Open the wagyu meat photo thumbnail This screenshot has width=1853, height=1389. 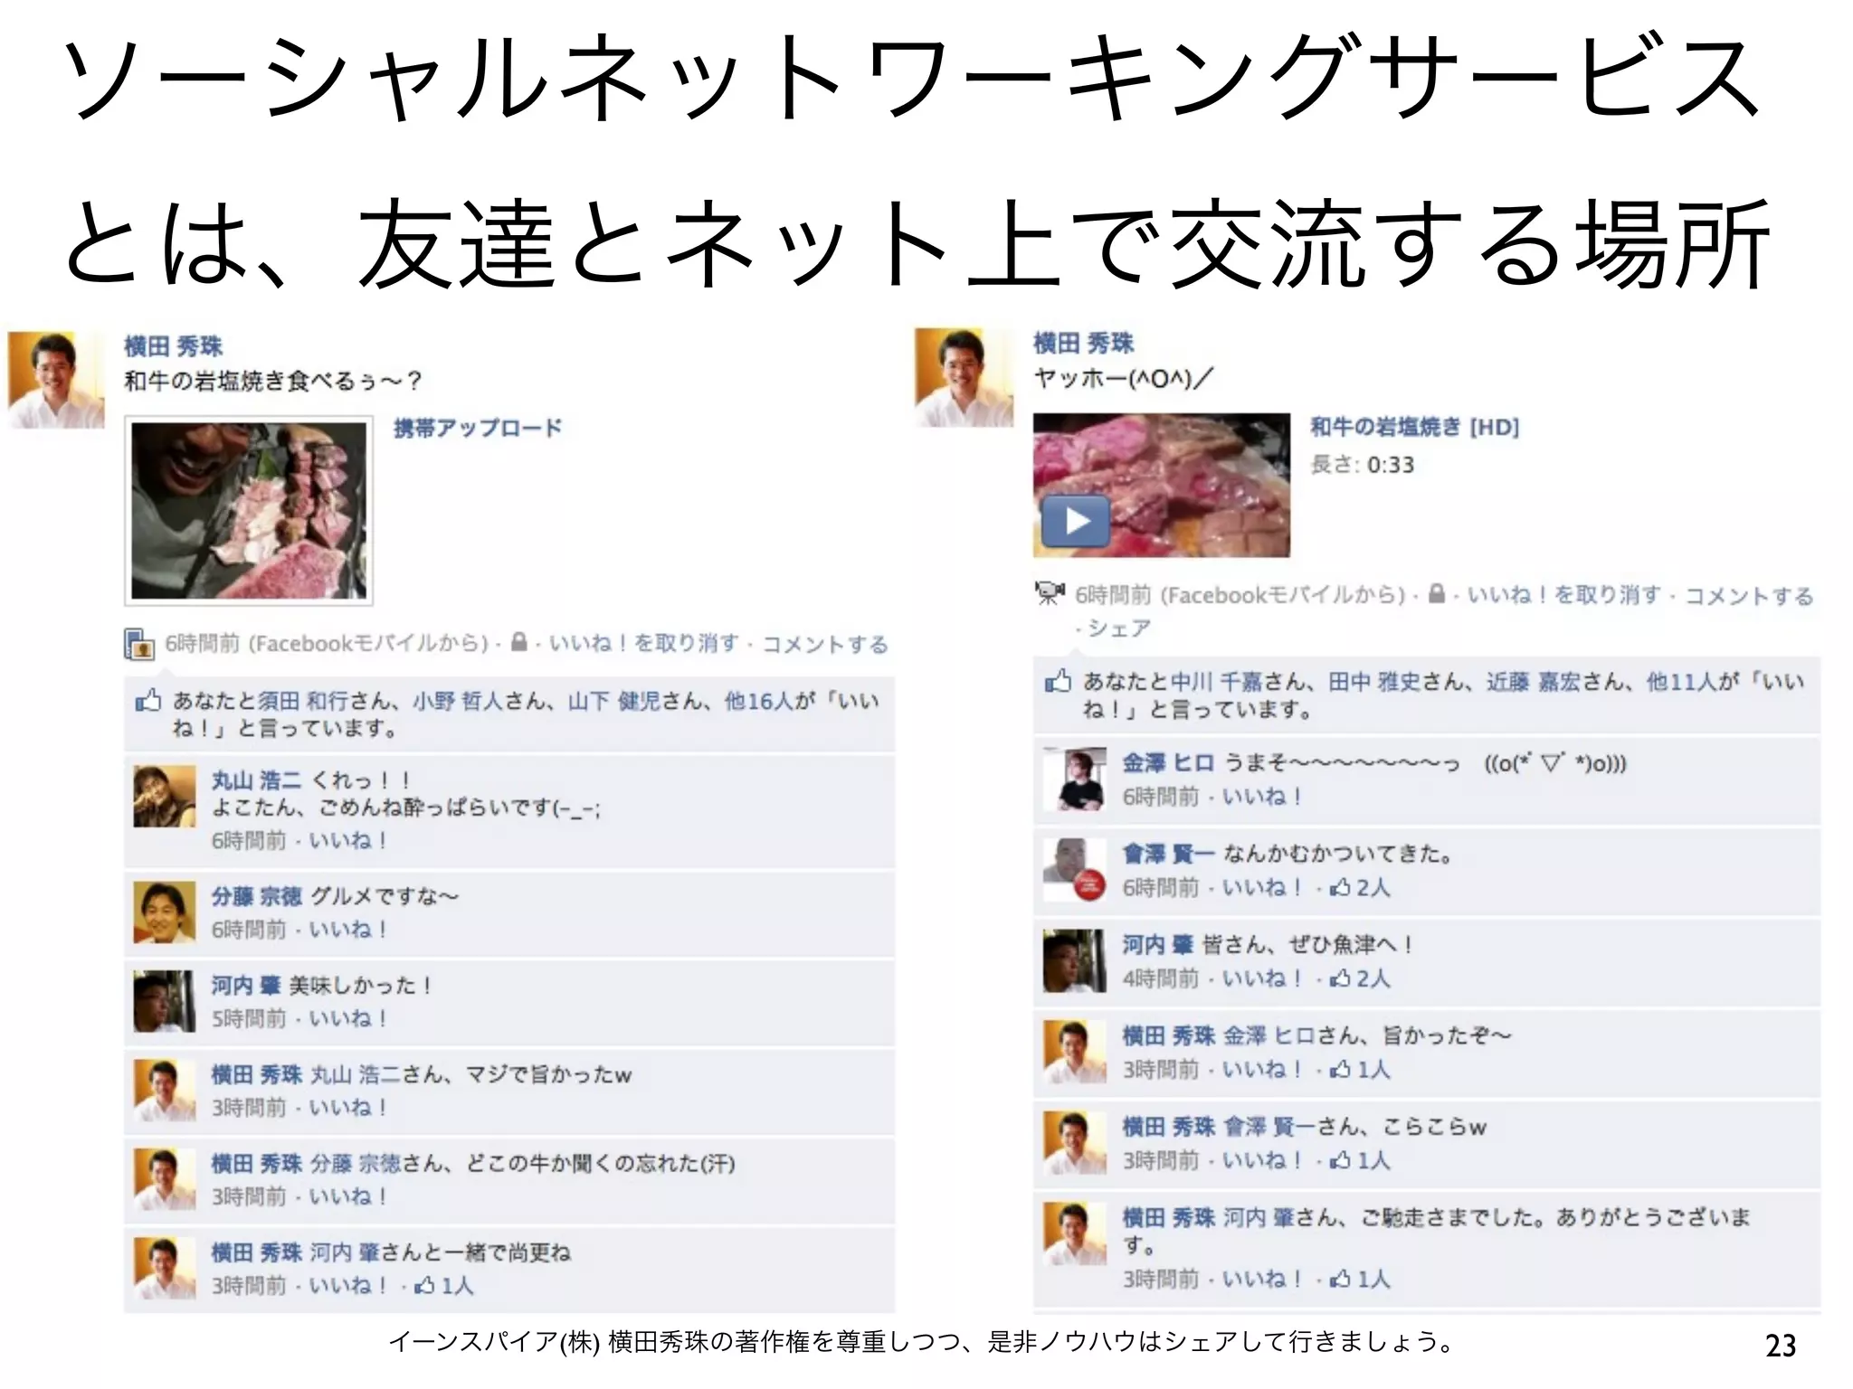tap(249, 510)
